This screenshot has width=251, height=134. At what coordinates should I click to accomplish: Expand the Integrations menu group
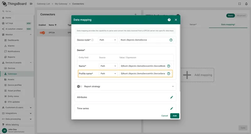(x=30, y=113)
